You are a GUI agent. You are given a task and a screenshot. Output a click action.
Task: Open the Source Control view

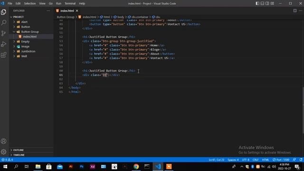3,33
